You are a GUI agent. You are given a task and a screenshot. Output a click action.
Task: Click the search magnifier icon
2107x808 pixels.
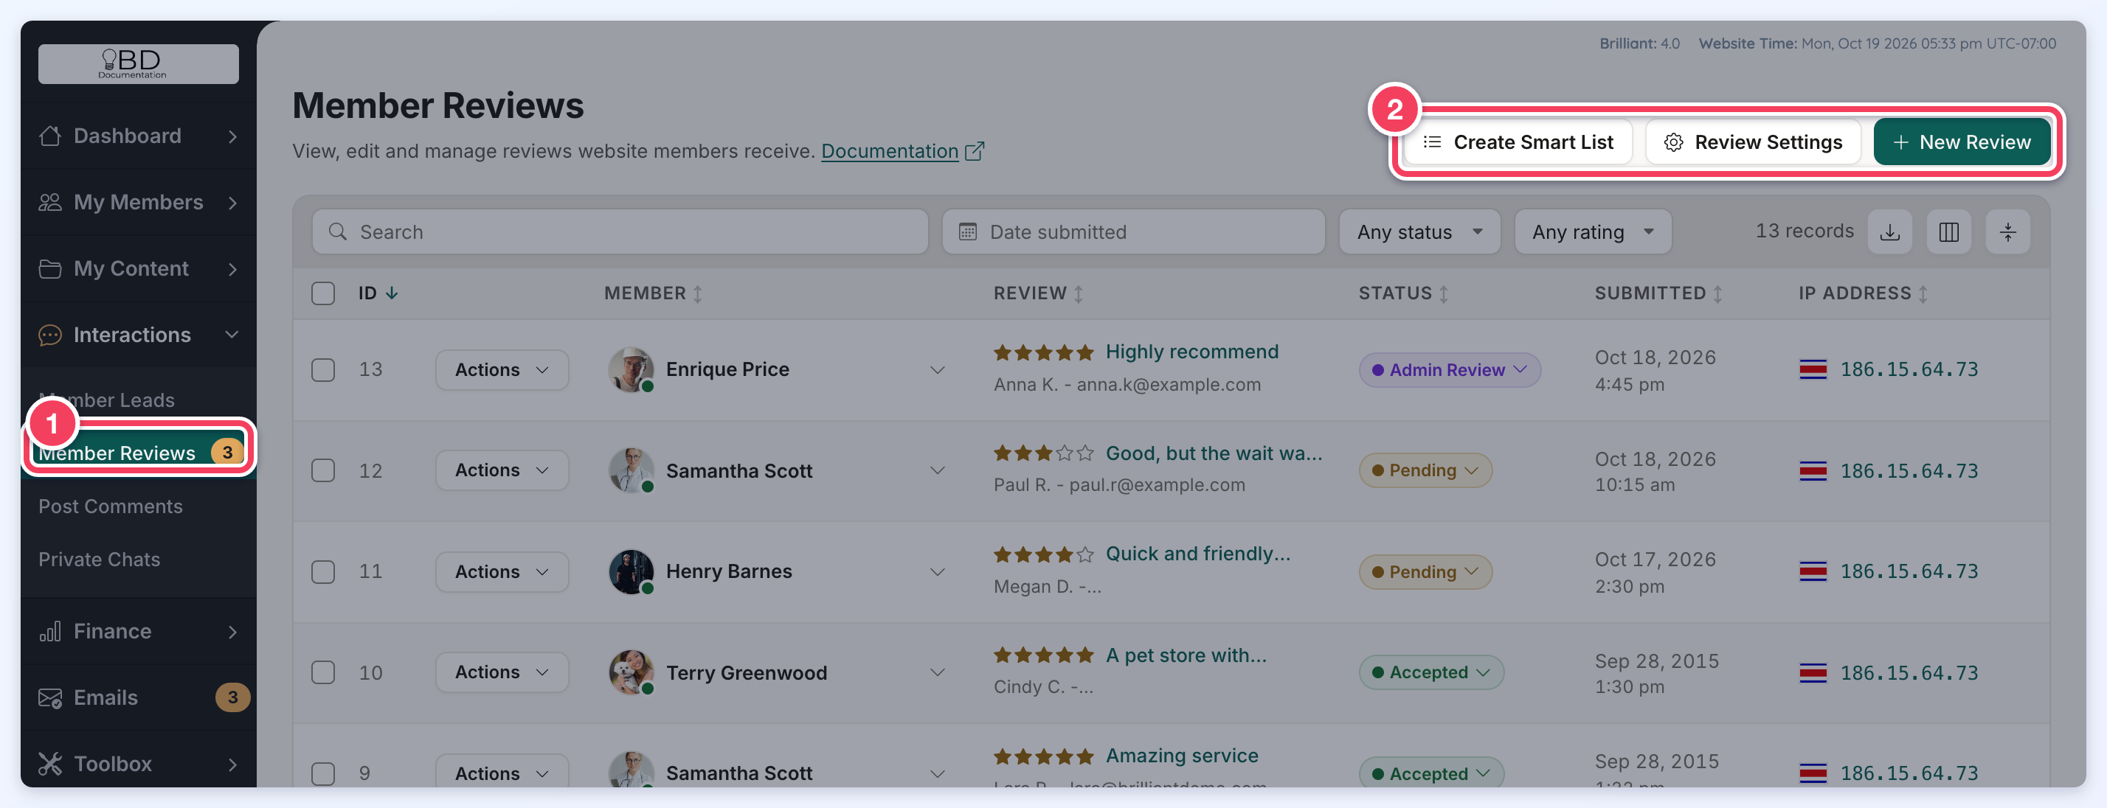(x=338, y=232)
